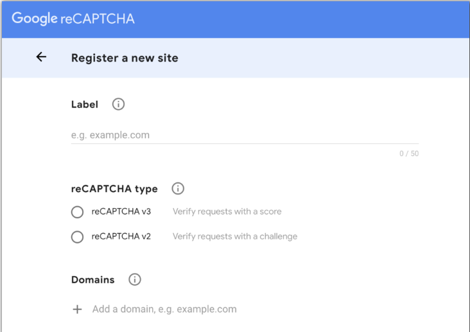
Task: Click the plus icon to add a domain
Action: click(77, 309)
